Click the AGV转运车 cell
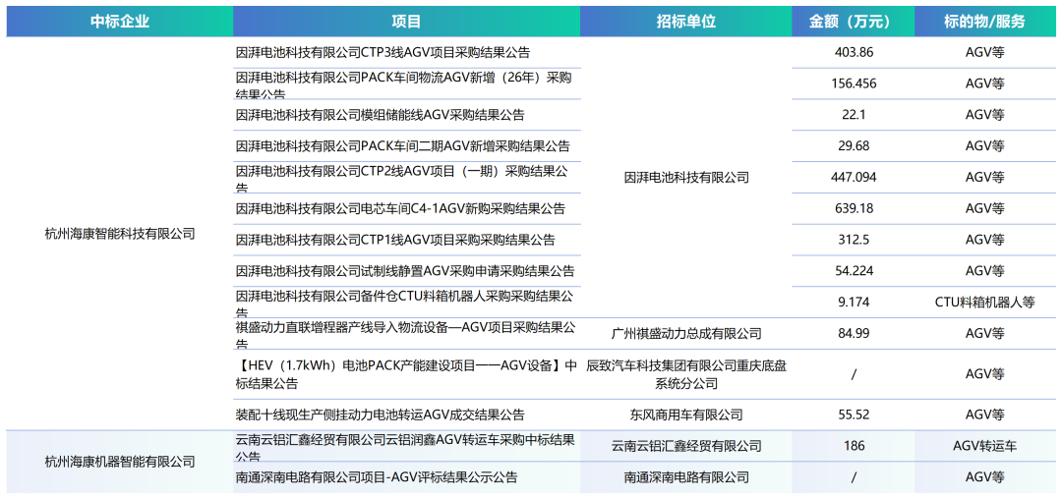Image resolution: width=1062 pixels, height=499 pixels. (984, 446)
